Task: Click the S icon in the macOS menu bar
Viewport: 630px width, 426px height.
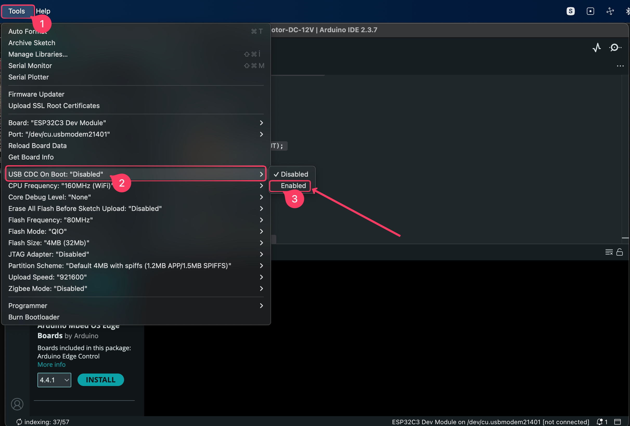Action: click(570, 11)
